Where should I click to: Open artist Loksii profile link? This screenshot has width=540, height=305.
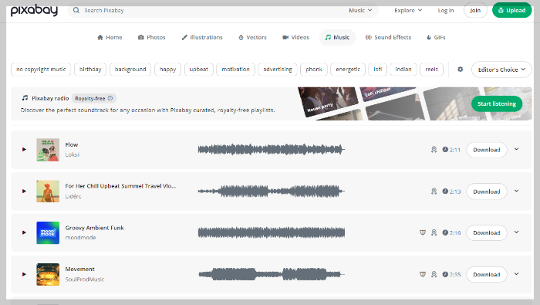point(73,154)
